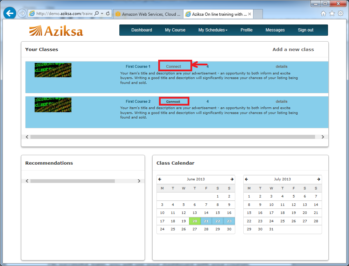Switch to Amazon Web Services tab
Viewport: 349px width, 266px height.
pyautogui.click(x=148, y=14)
